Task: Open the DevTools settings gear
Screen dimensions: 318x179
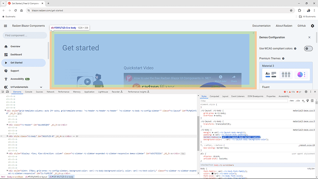Action: [306, 92]
